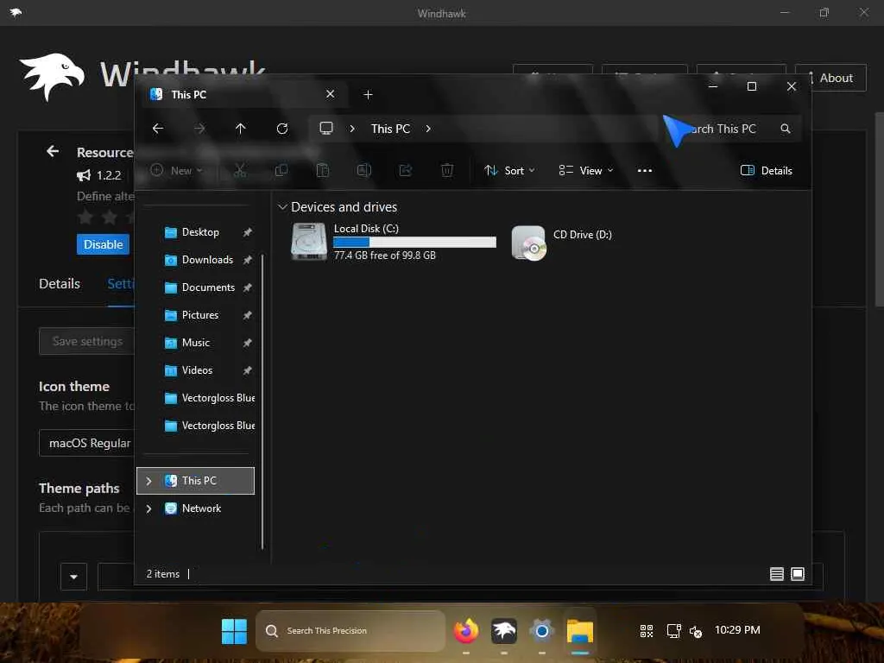
Task: Open Videos in the sidebar
Action: 197,370
